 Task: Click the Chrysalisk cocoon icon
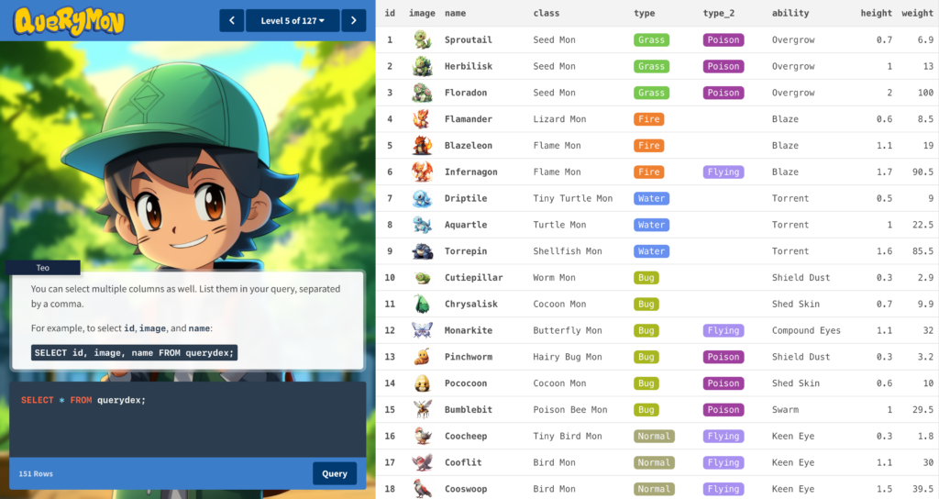point(422,304)
